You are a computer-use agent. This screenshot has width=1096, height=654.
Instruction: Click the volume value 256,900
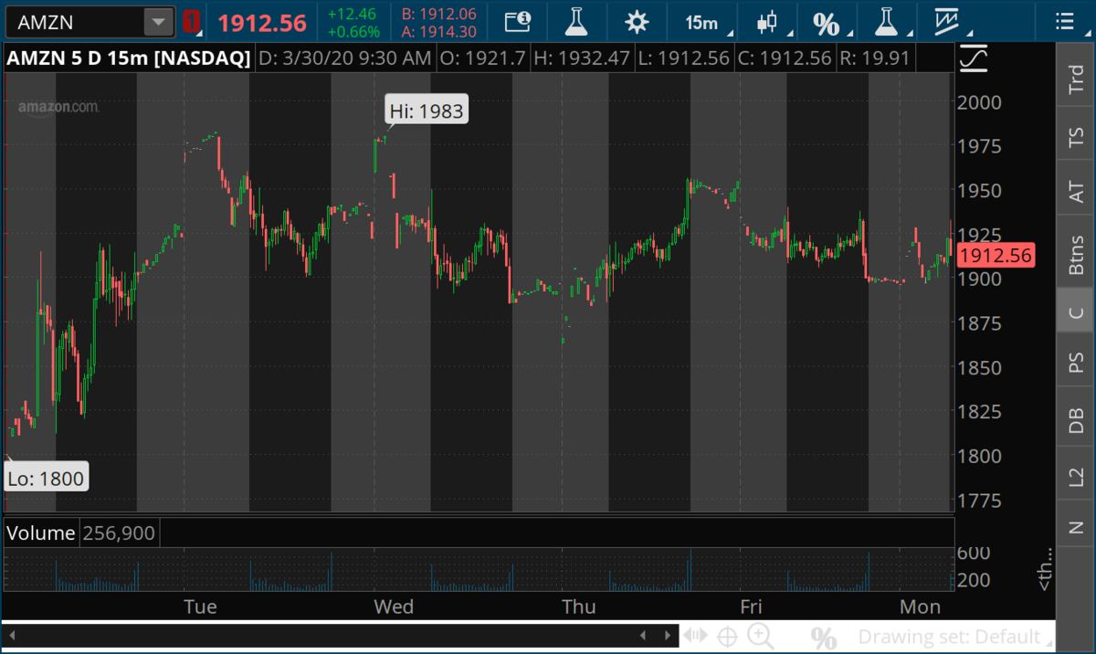[x=119, y=533]
